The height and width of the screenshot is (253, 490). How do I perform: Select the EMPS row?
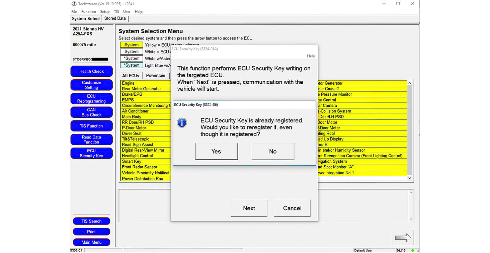click(x=146, y=100)
